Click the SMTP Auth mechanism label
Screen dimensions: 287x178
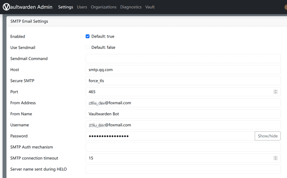pyautogui.click(x=32, y=147)
